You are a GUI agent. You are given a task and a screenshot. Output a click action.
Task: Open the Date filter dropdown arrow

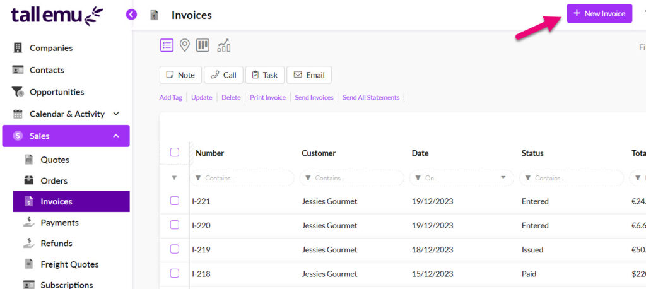(x=503, y=178)
